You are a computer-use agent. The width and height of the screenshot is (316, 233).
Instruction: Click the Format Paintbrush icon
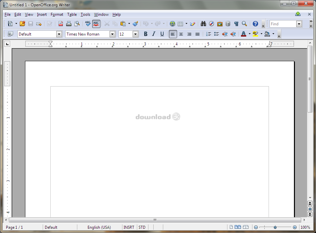[x=135, y=24]
